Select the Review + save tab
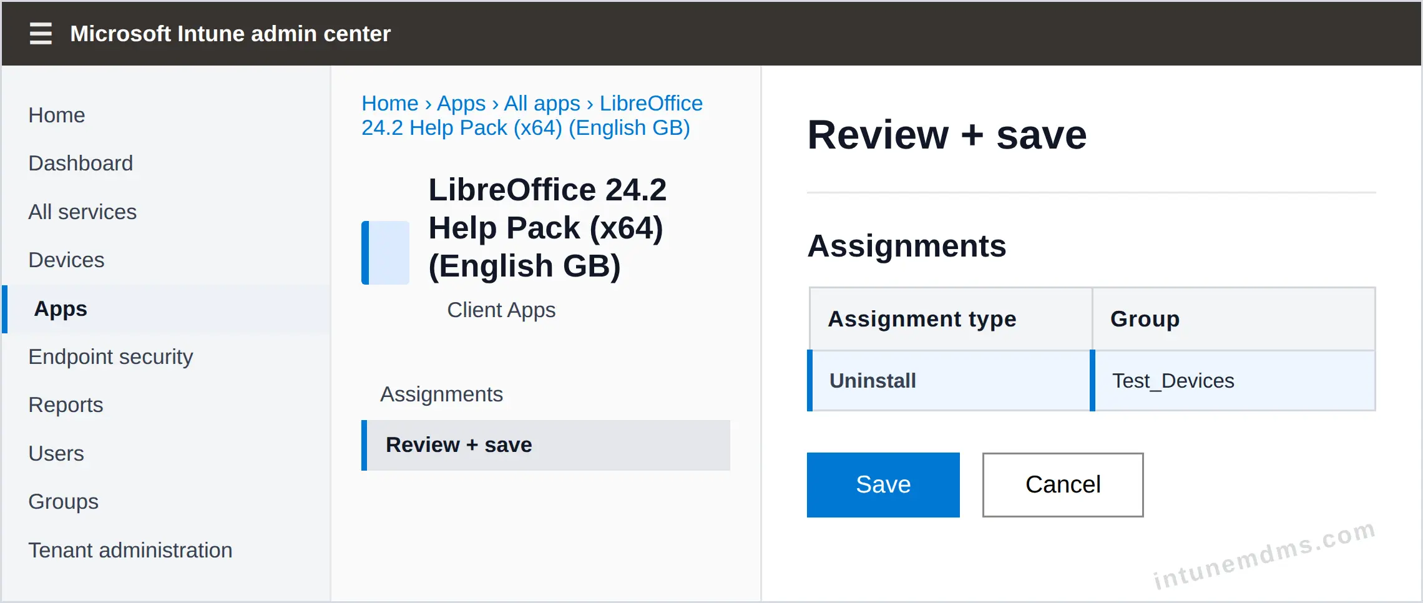 coord(546,445)
